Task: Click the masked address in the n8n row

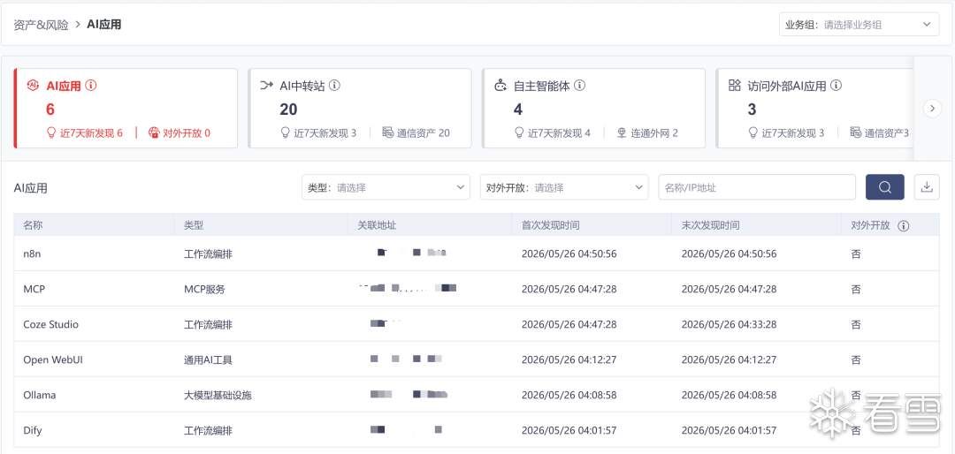Action: tap(412, 252)
